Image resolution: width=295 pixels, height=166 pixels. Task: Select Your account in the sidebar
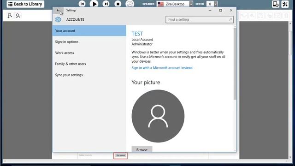pyautogui.click(x=89, y=31)
